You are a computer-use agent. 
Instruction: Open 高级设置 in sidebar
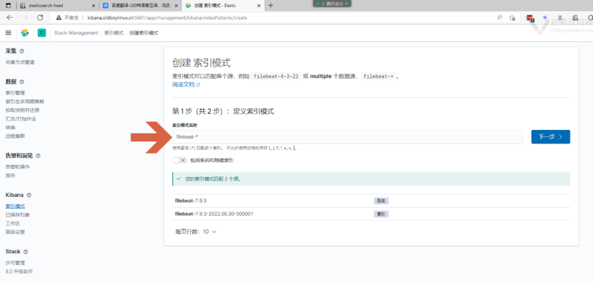[15, 233]
